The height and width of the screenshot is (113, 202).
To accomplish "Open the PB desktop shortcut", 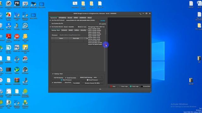I will [17, 4].
